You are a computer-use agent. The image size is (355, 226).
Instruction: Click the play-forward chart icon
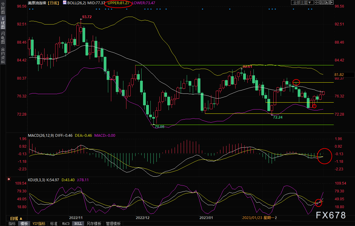pyautogui.click(x=327, y=2)
